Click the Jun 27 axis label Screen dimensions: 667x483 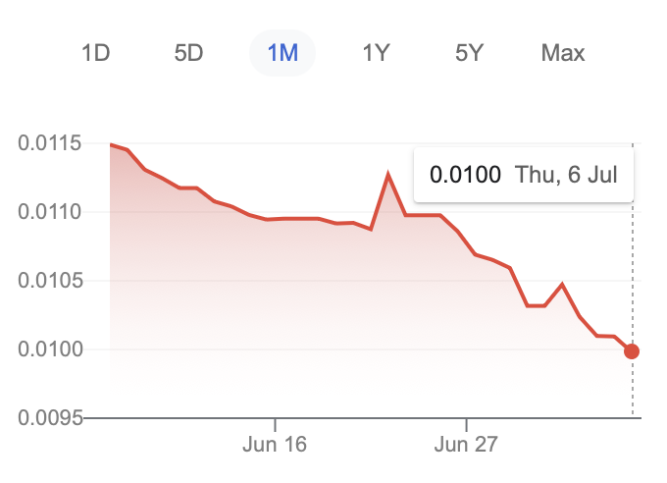pyautogui.click(x=466, y=445)
